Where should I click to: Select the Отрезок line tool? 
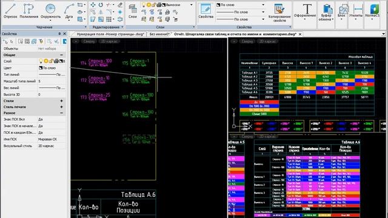[10, 11]
